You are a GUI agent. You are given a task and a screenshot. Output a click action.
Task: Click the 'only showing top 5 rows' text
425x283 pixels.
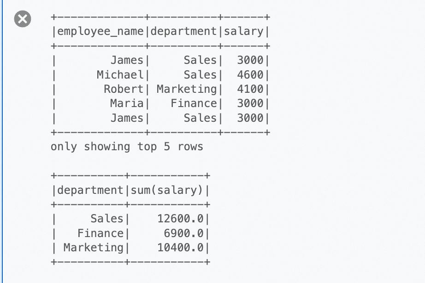click(127, 147)
